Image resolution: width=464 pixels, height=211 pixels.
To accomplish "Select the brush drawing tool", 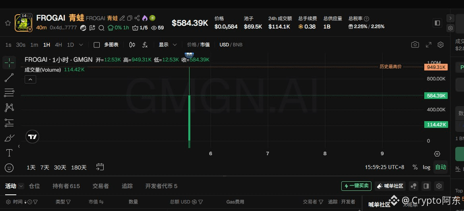I will (9, 138).
